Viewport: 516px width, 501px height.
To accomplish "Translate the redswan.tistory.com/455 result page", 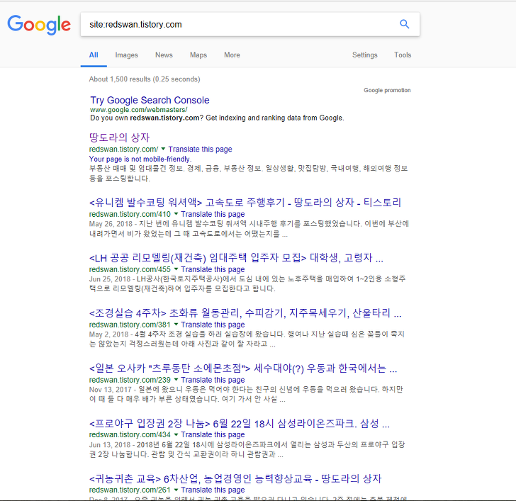I will pos(213,269).
